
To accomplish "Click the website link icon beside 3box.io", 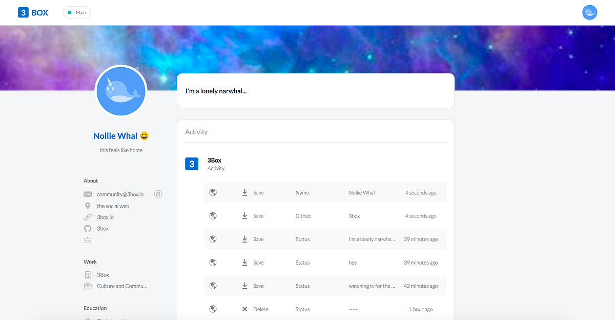I will pyautogui.click(x=88, y=217).
